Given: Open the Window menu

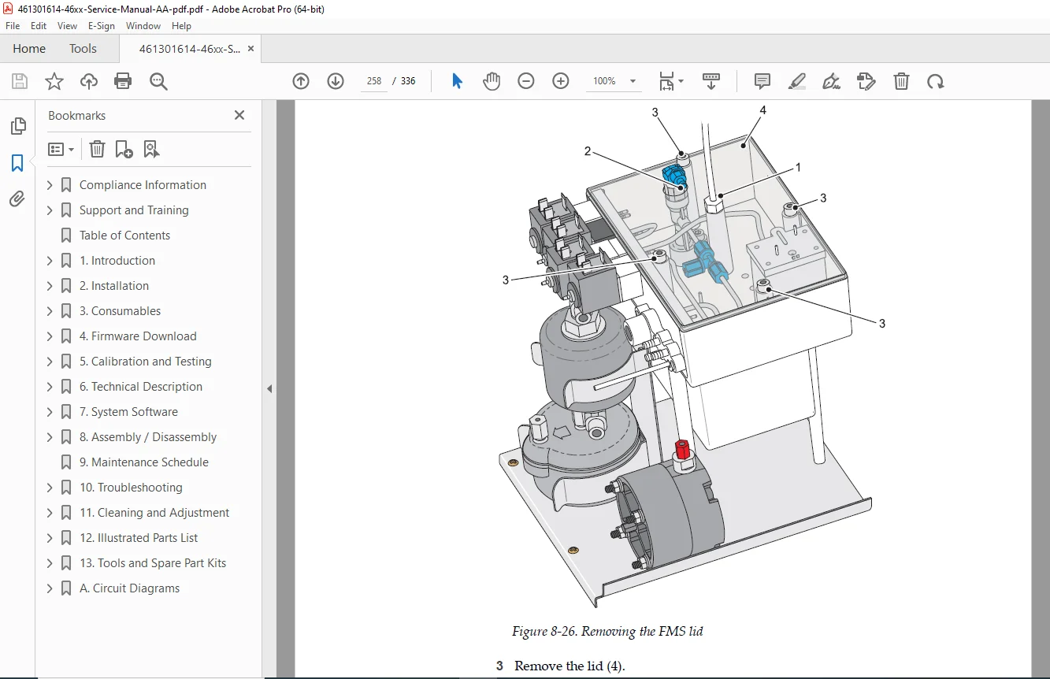Looking at the screenshot, I should tap(143, 26).
